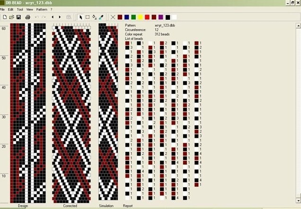The image size is (301, 209).
Task: Expand the Pattern menu
Action: pos(42,9)
